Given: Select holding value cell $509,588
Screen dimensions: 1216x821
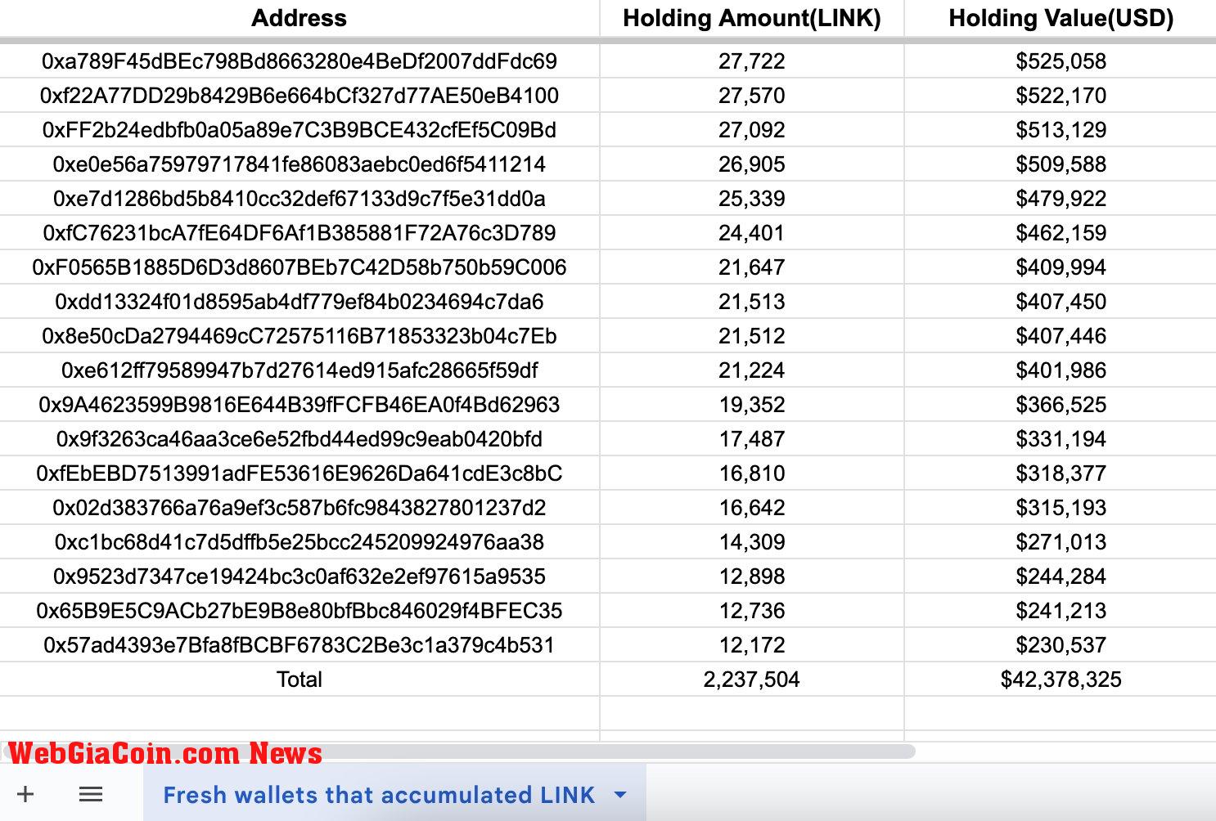Looking at the screenshot, I should 1061,164.
